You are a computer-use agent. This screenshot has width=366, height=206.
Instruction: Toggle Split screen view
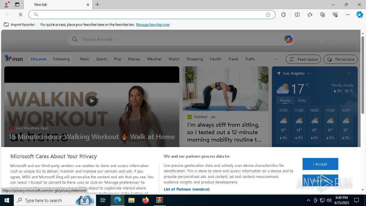[297, 15]
